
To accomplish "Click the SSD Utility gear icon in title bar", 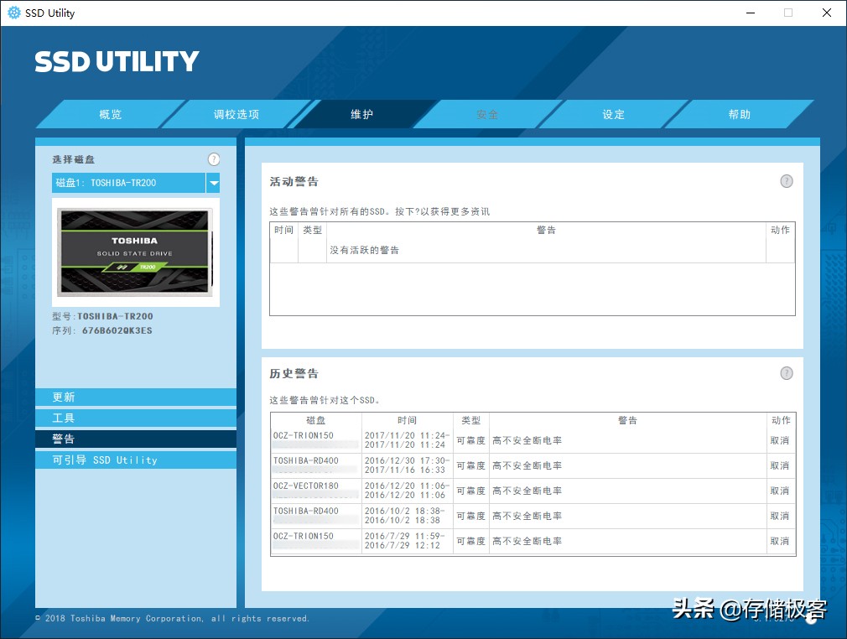I will point(14,13).
